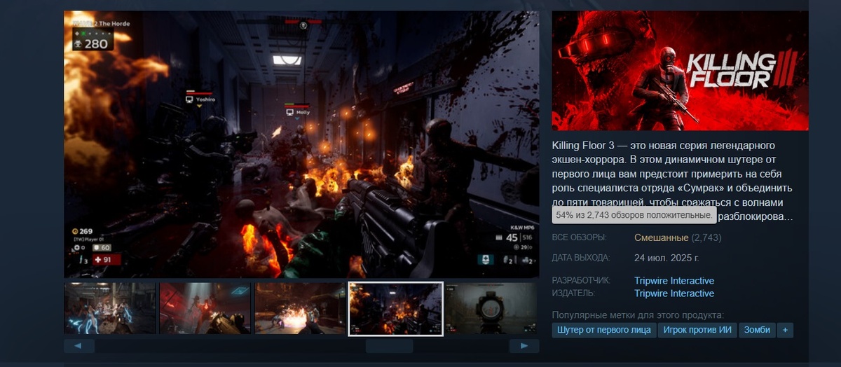841x367 pixels.
Task: Select the Игрок против ИИ tag
Action: [697, 330]
